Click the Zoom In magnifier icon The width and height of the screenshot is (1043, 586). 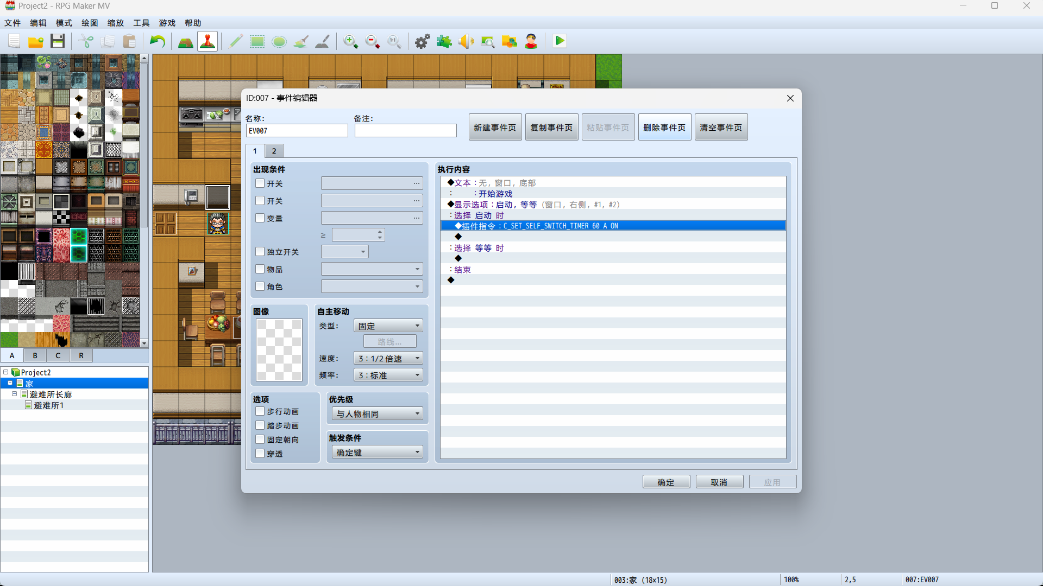click(x=351, y=41)
